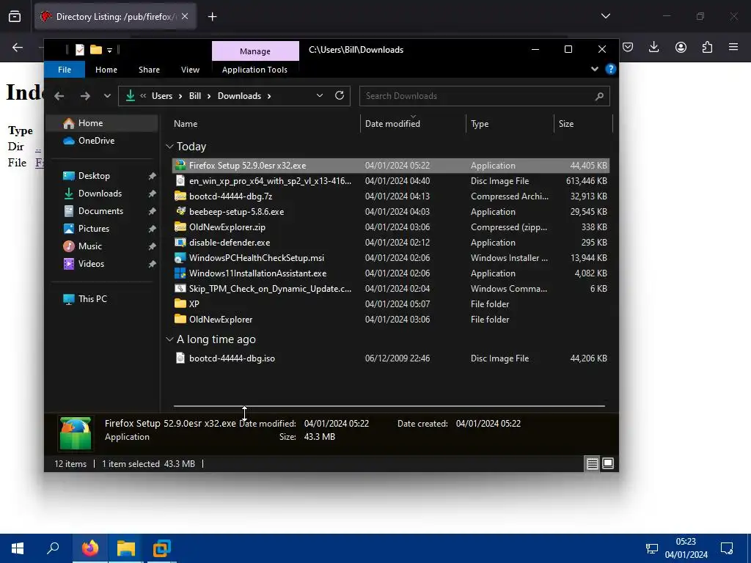Image resolution: width=751 pixels, height=563 pixels.
Task: Select the en_win_xp_pro_x64 disc image file
Action: pos(391,181)
